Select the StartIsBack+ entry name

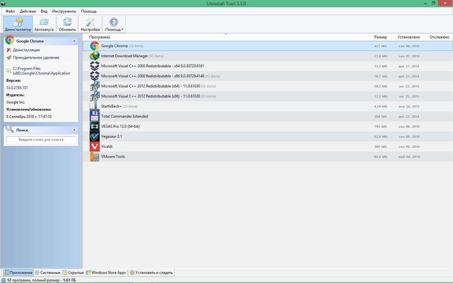point(111,106)
